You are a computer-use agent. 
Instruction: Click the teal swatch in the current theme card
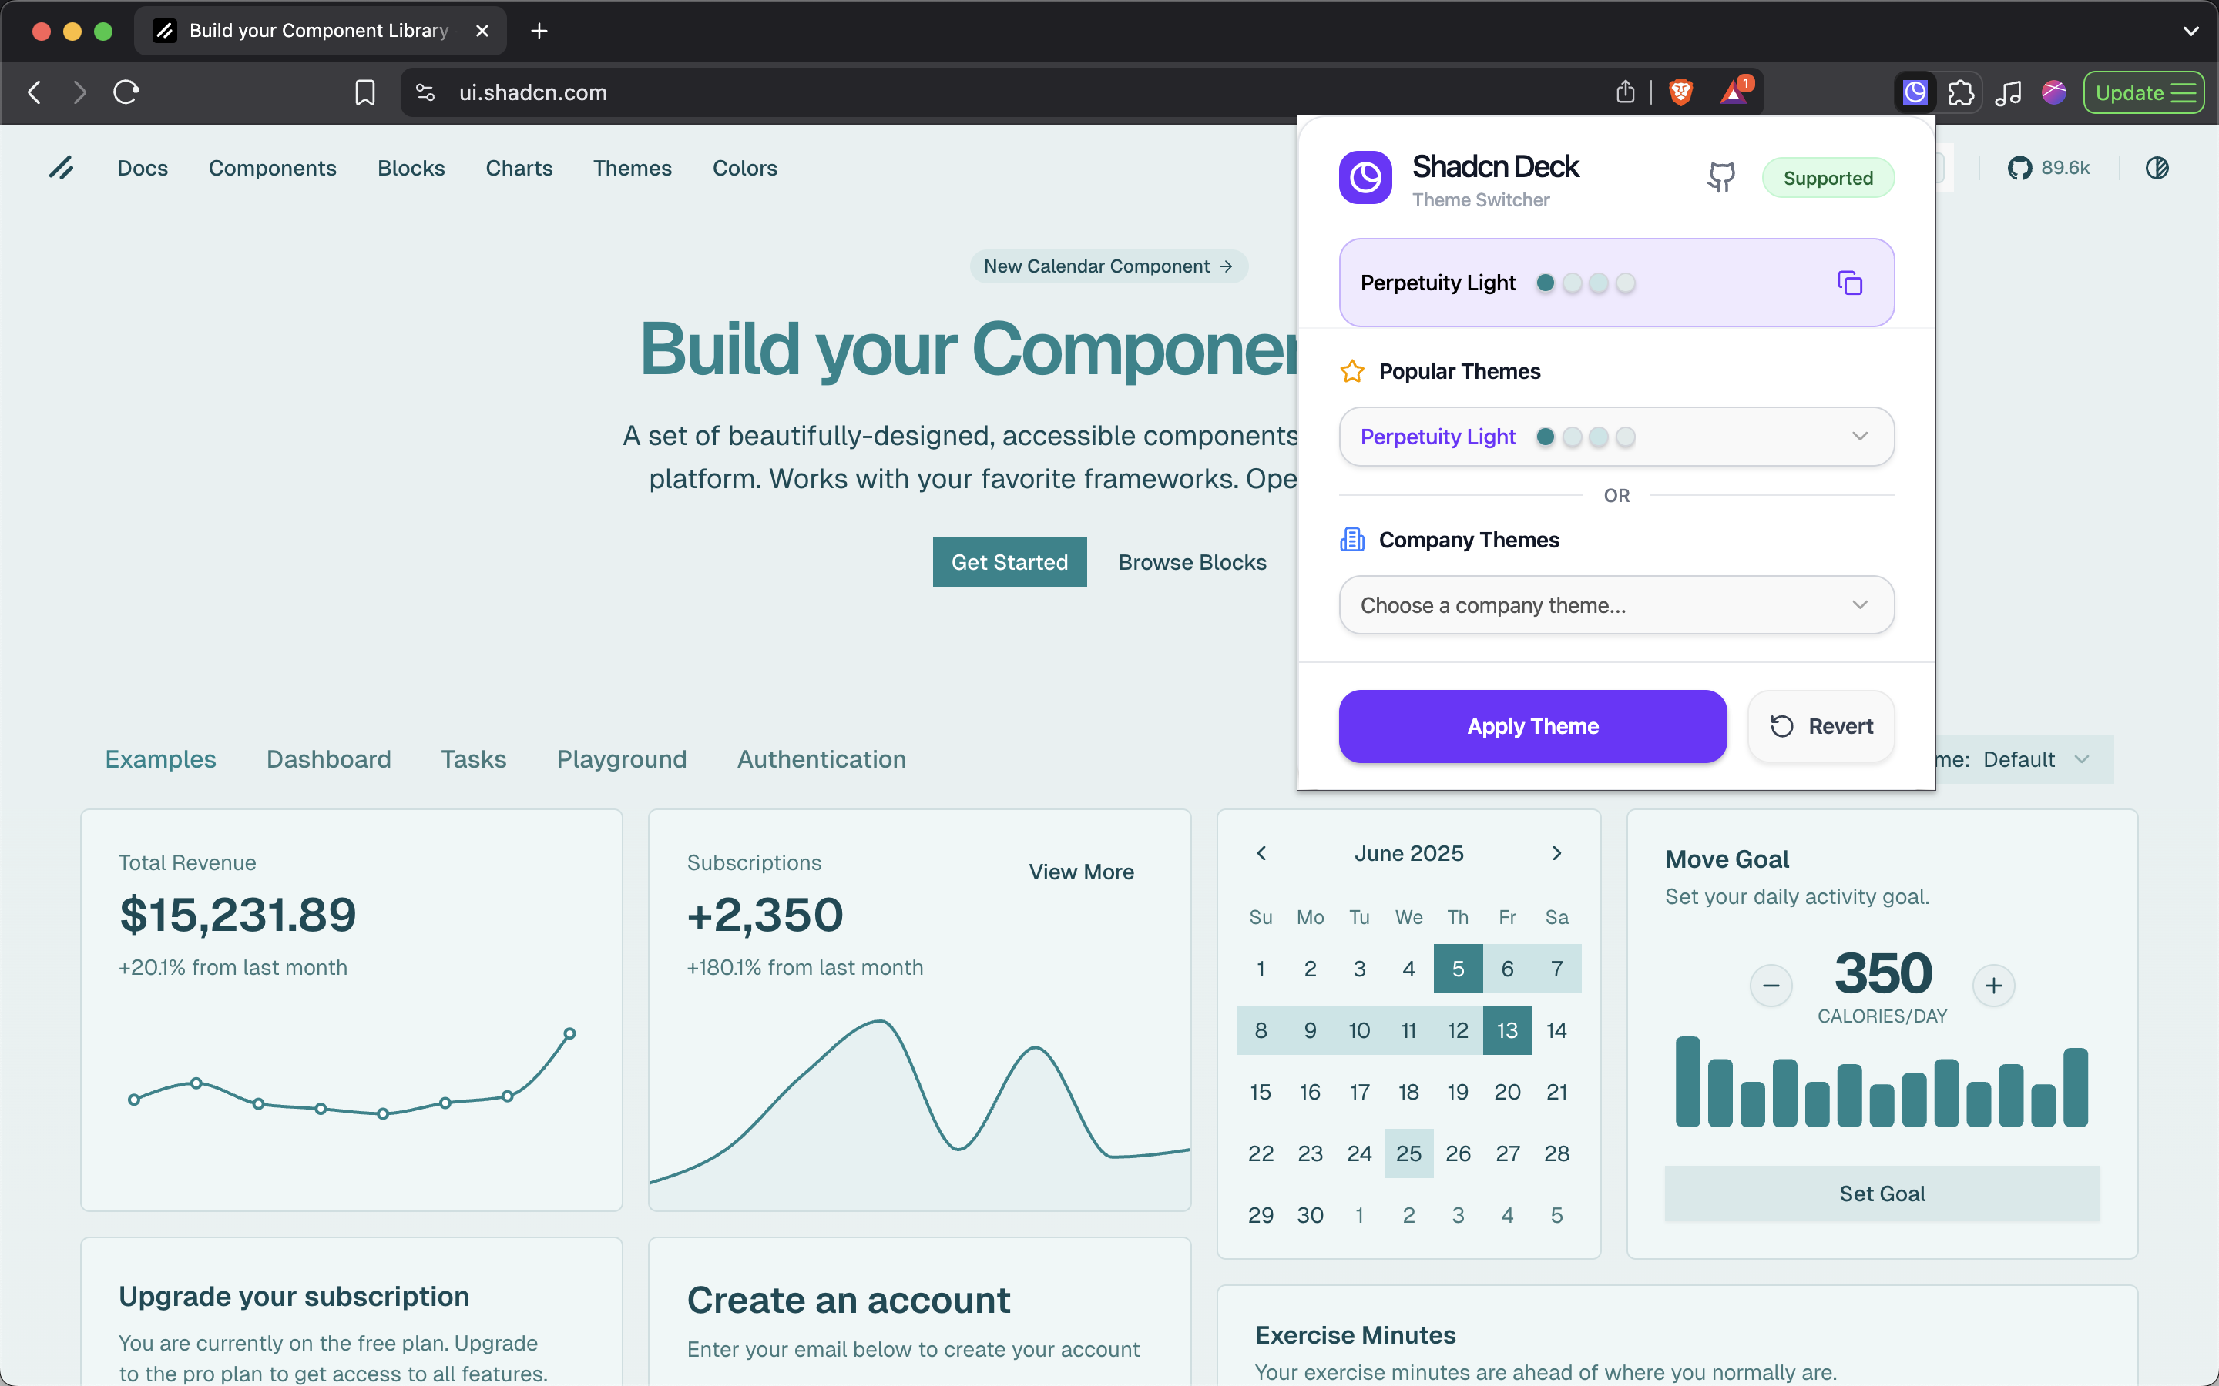point(1545,283)
